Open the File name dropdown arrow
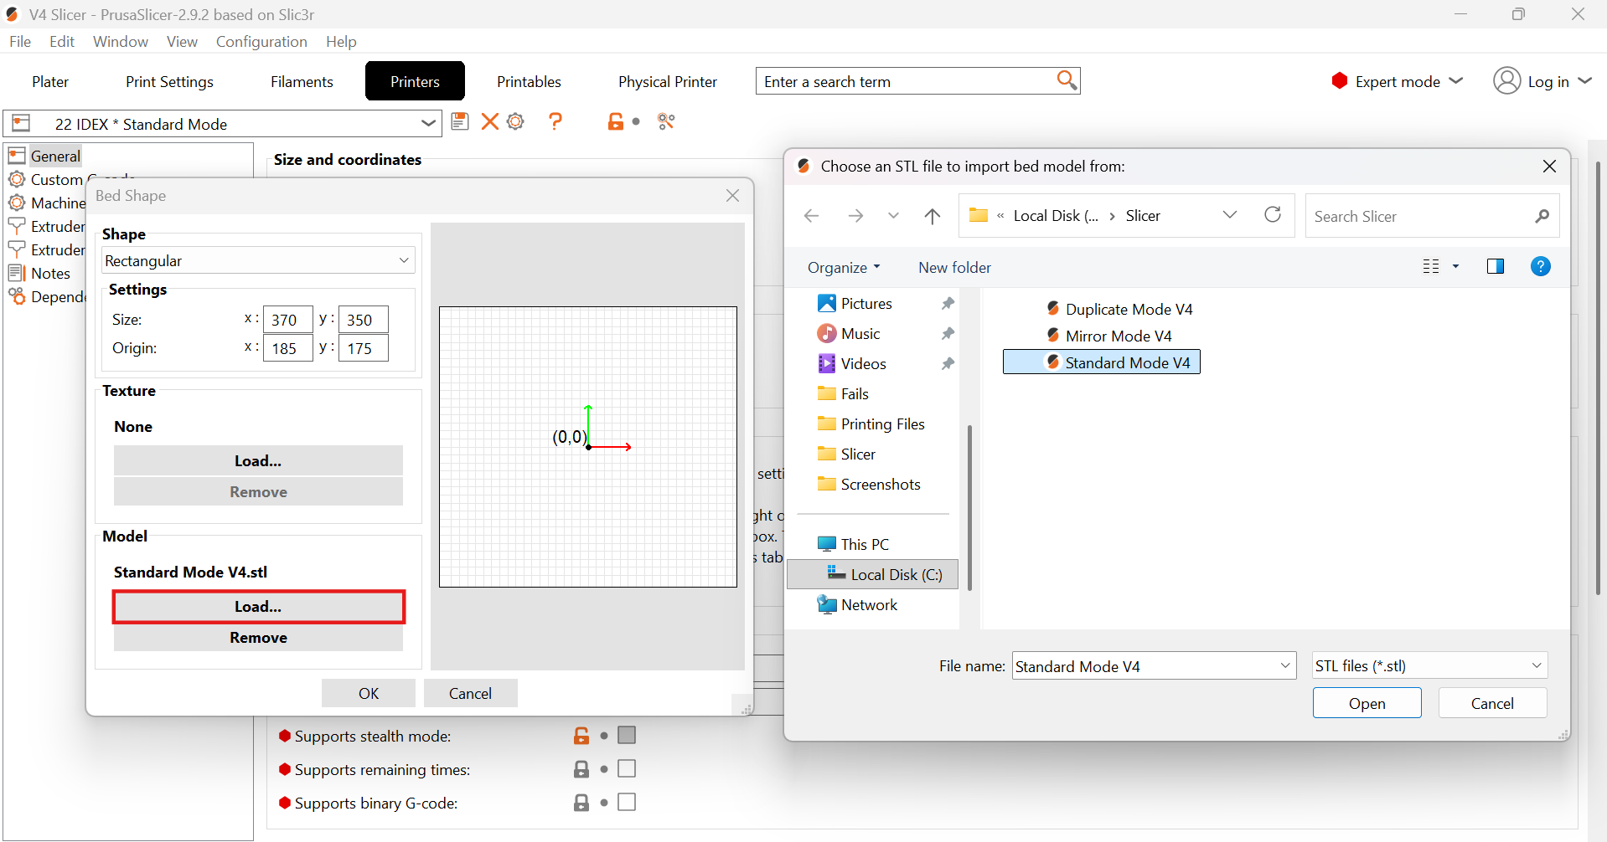Screen dimensions: 1607x842 point(1285,665)
